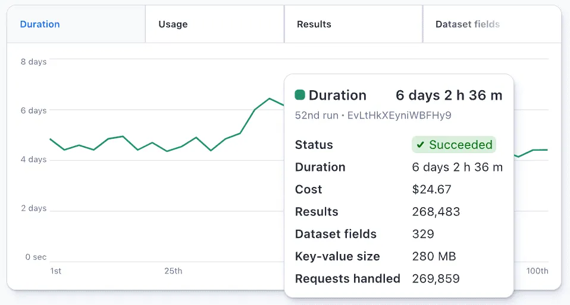This screenshot has height=305, width=570.
Task: Click the 8 days y-axis label
Action: click(x=33, y=62)
